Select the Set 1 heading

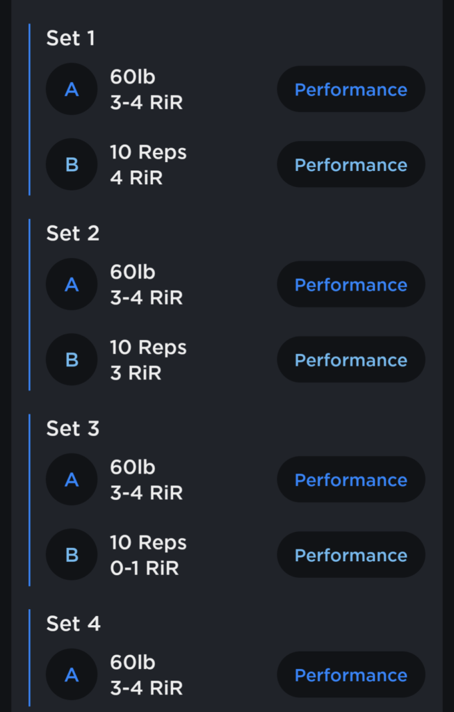click(70, 38)
